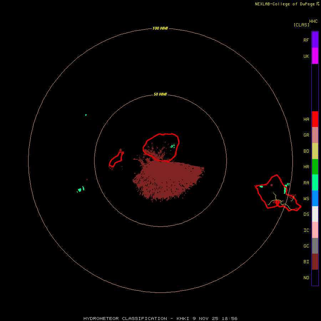Click the IC legend label
The image size is (321, 321).
click(306, 230)
